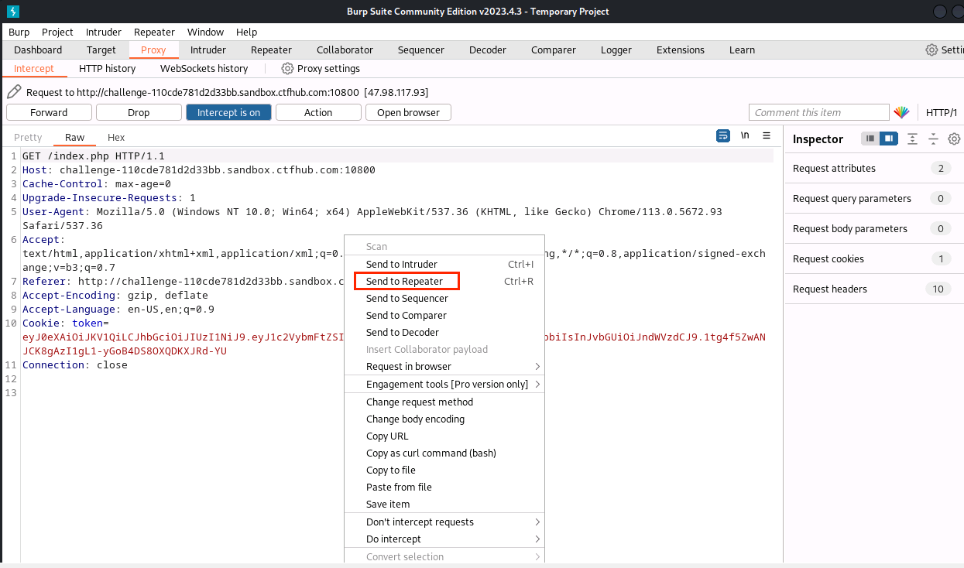This screenshot has height=568, width=964.
Task: Select 'Save item' menu entry
Action: click(x=444, y=504)
